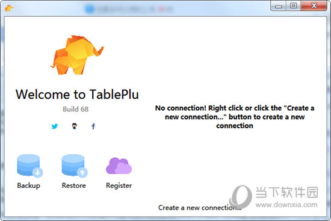
Task: Select the Restore label
Action: pyautogui.click(x=73, y=185)
